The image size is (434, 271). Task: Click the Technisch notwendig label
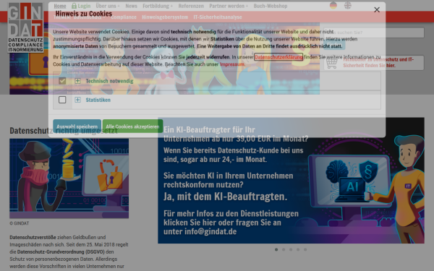pos(109,81)
